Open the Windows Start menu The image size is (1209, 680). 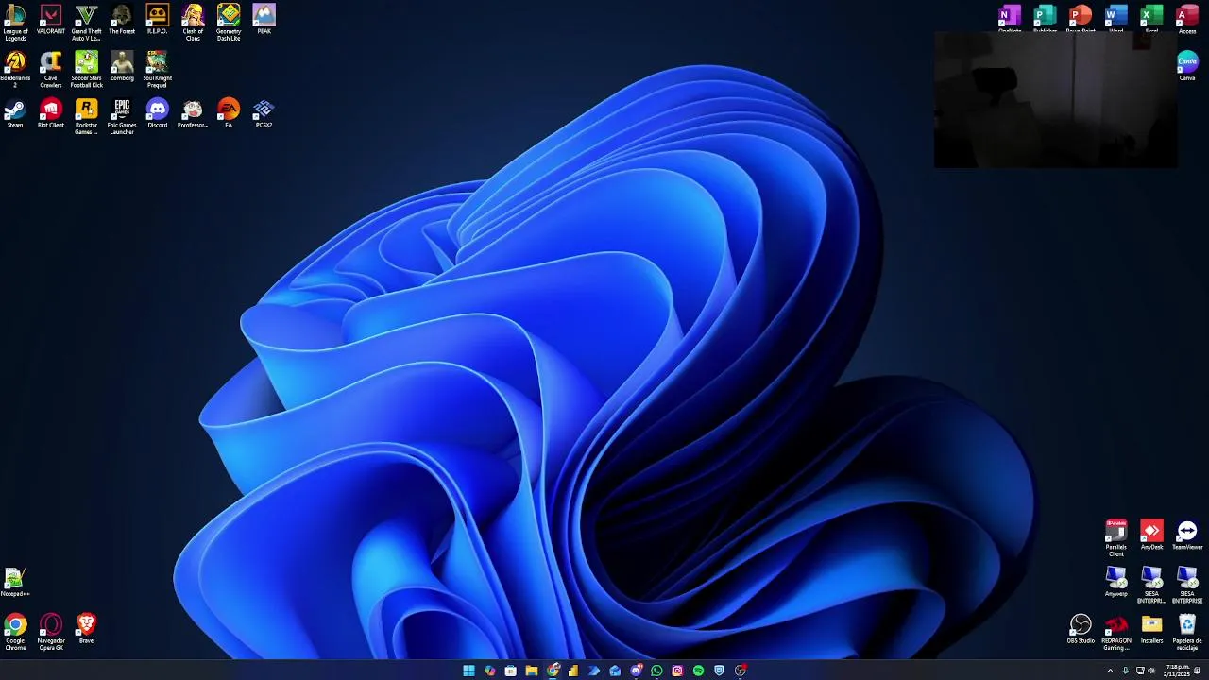pyautogui.click(x=468, y=671)
